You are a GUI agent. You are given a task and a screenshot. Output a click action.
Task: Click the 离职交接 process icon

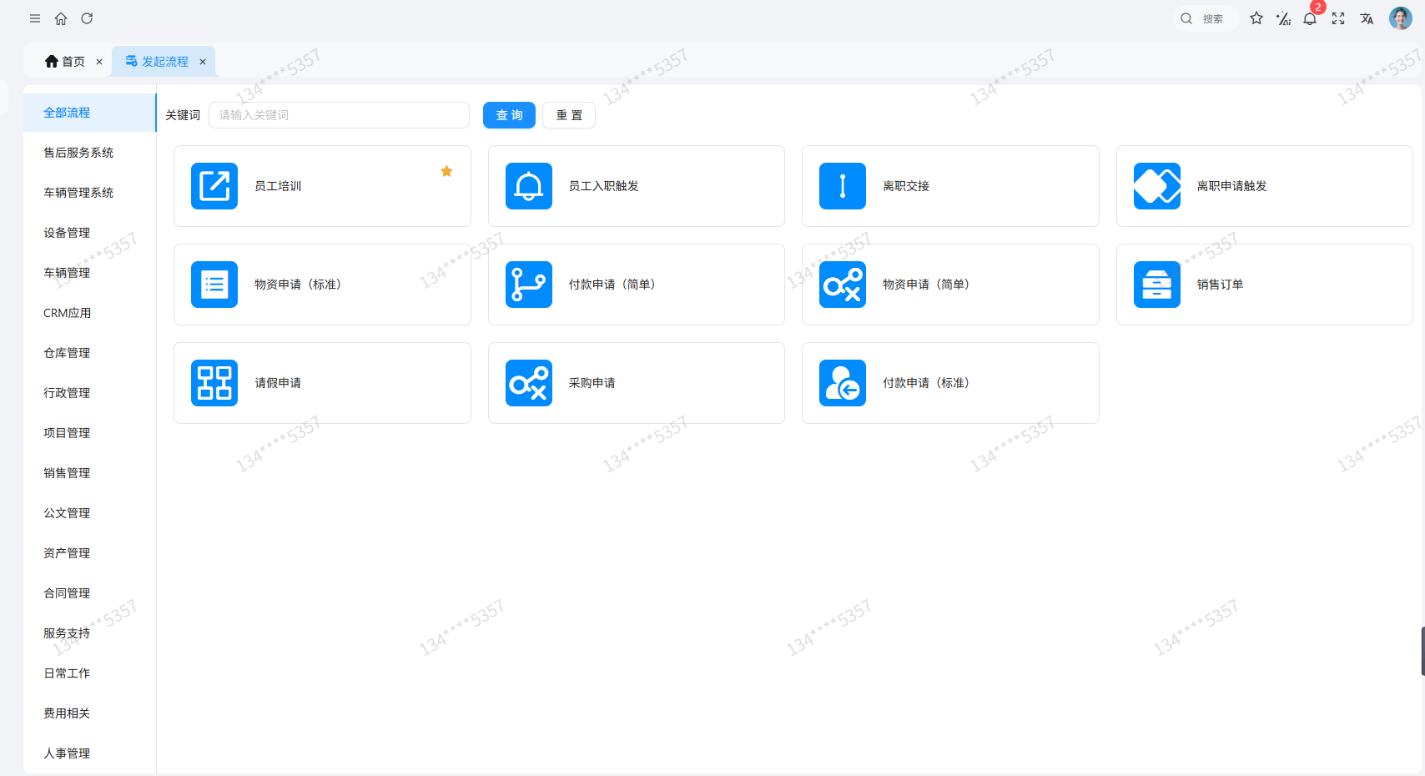(x=843, y=186)
